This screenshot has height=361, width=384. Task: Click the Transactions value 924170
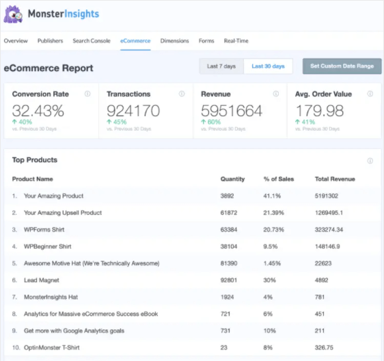click(133, 111)
